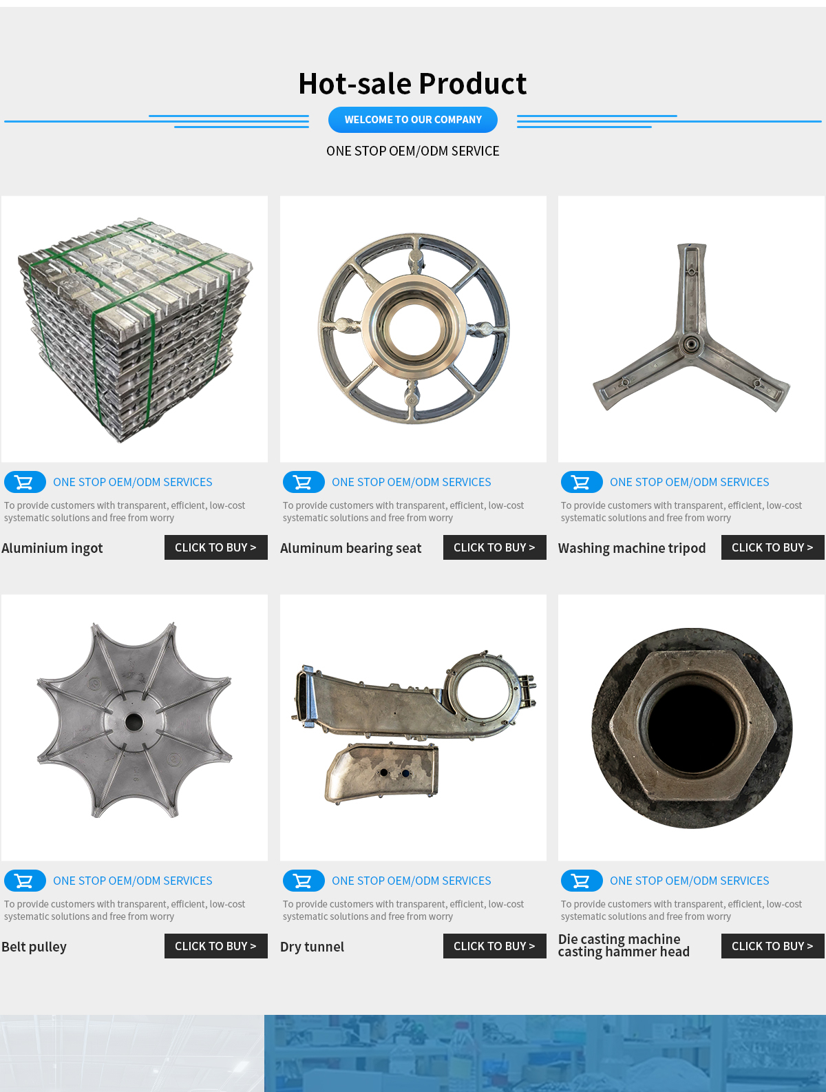View the Belt pulley product photo

(134, 728)
